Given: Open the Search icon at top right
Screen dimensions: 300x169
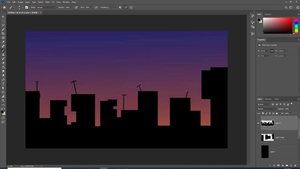Looking at the screenshot, I should pos(286,8).
